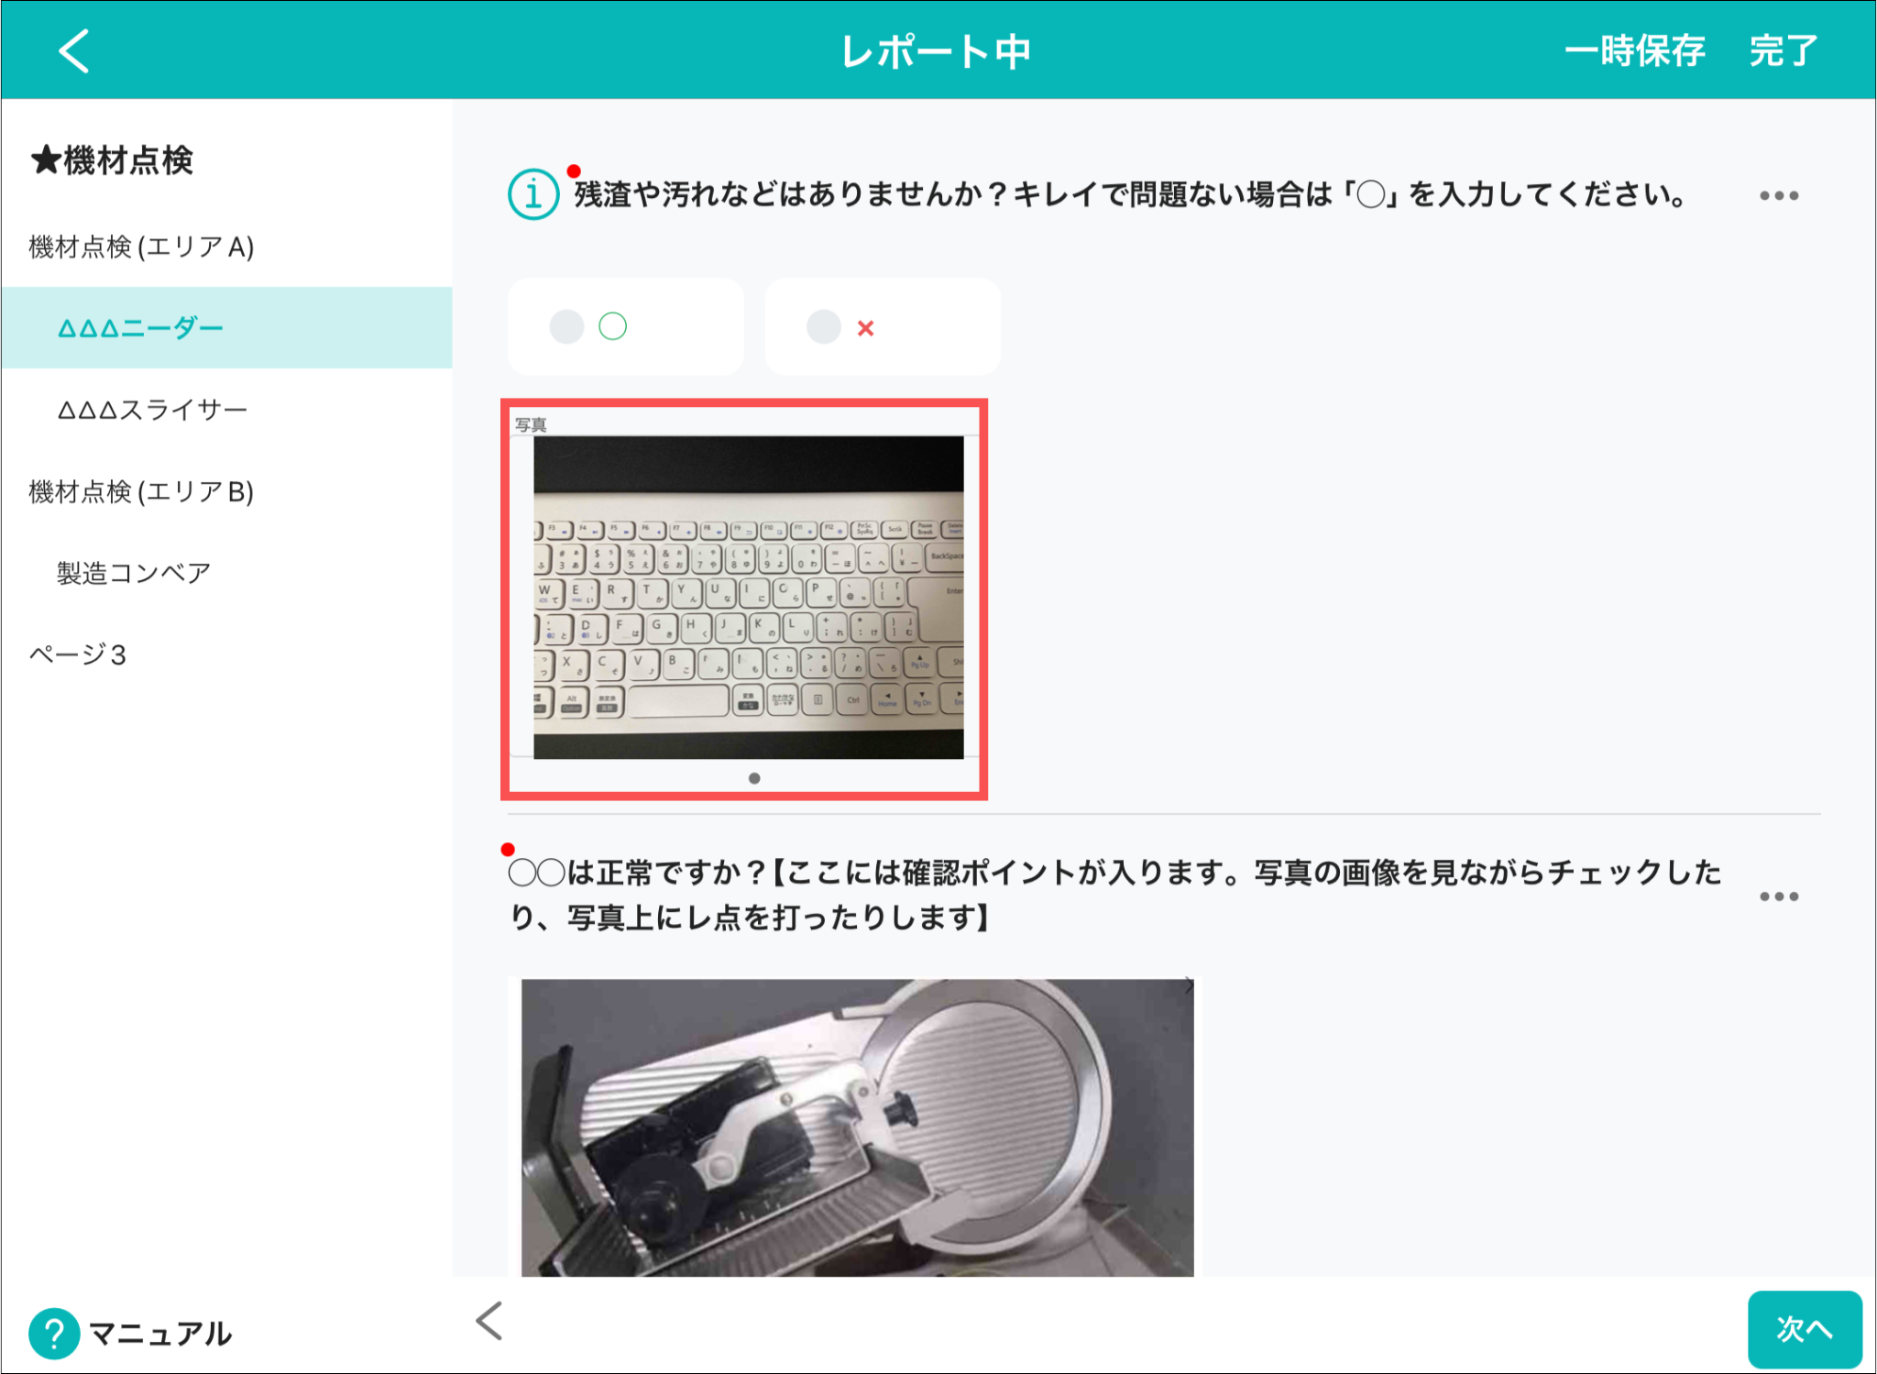Expand 機材点検 (エリアA) section
This screenshot has height=1374, width=1877.
141,247
